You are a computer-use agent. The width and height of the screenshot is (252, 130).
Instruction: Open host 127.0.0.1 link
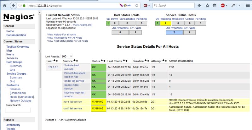(53, 67)
